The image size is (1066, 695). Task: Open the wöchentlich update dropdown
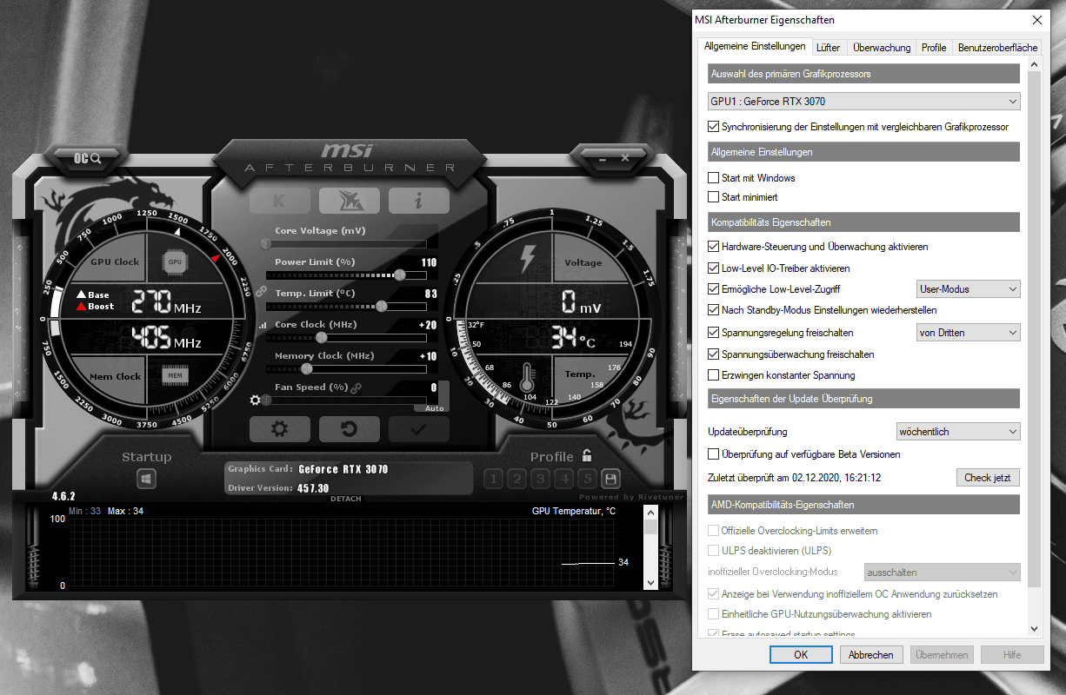point(958,432)
